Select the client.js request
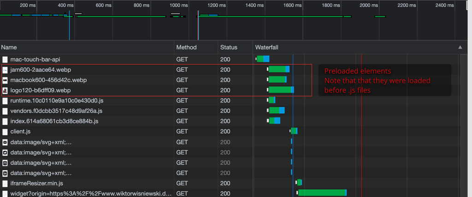Viewport: 472px width, 197px height. pyautogui.click(x=126, y=132)
